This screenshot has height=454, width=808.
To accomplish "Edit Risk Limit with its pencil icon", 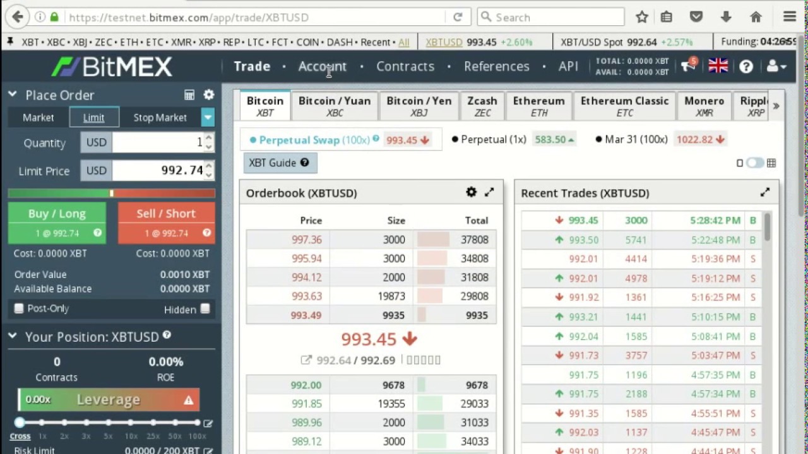I will click(208, 450).
